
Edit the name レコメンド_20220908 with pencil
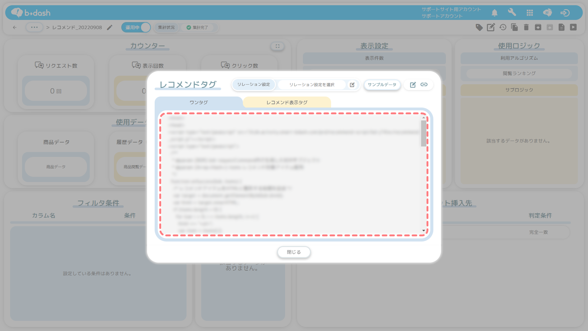[110, 27]
